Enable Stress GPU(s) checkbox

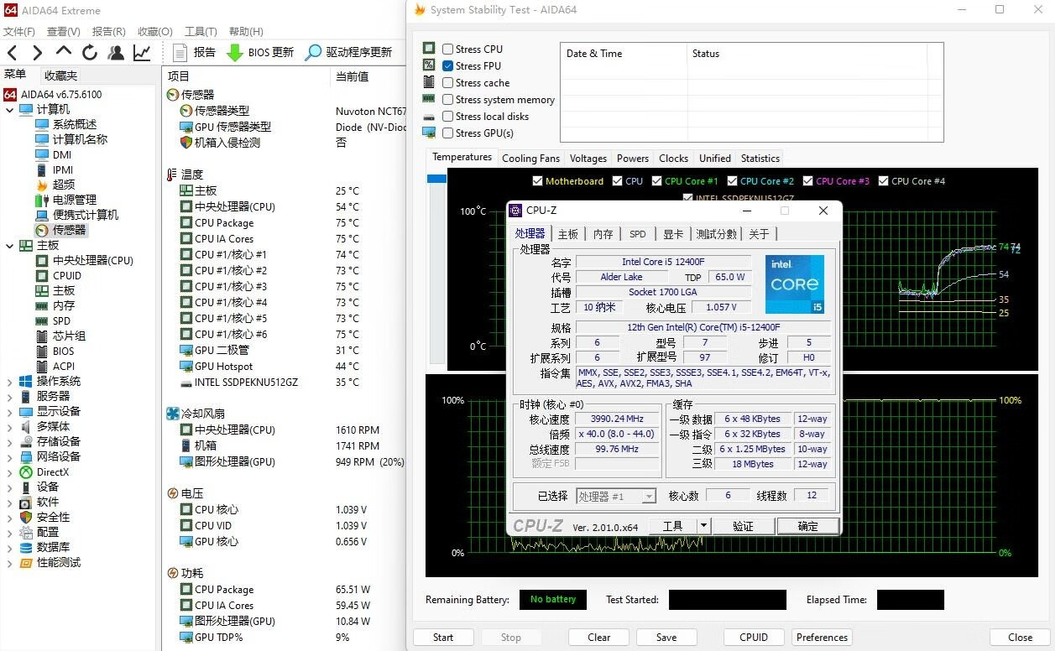click(448, 133)
